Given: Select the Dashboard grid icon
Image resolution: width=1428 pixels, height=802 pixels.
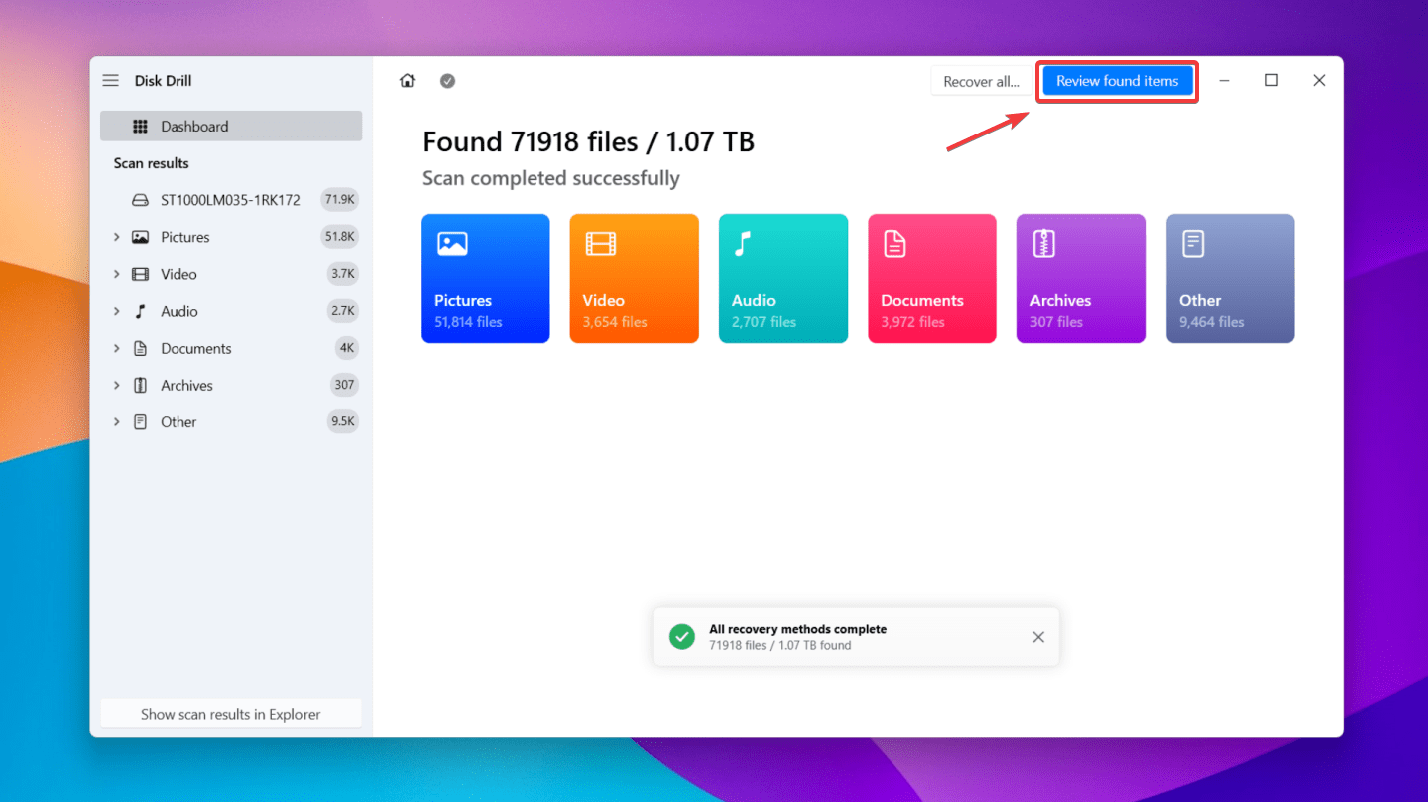Looking at the screenshot, I should point(141,127).
